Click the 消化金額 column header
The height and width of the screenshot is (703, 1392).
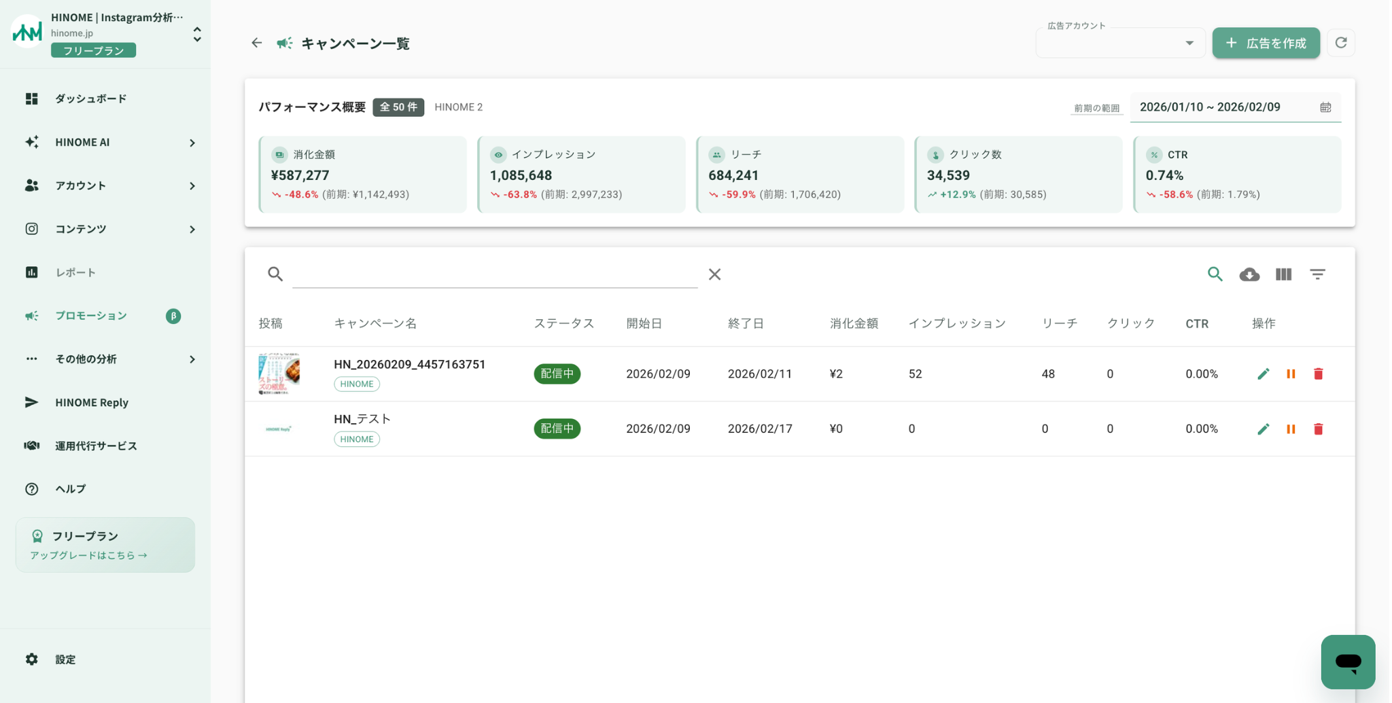(x=854, y=323)
